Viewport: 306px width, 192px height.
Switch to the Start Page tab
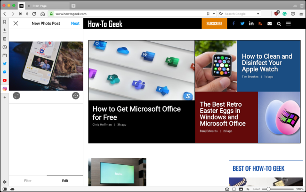48,6
